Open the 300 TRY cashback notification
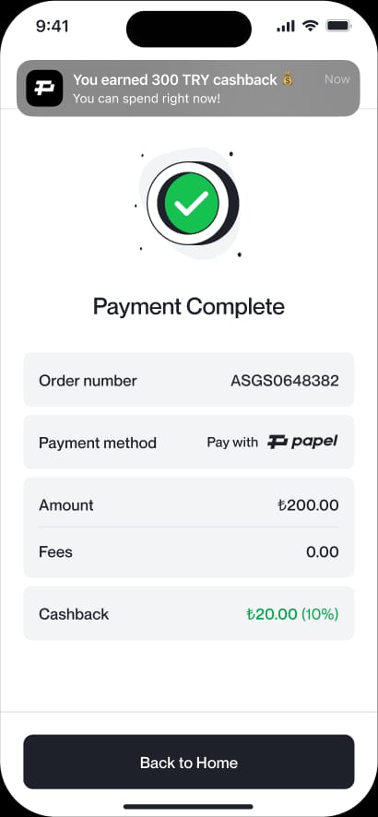 [188, 88]
